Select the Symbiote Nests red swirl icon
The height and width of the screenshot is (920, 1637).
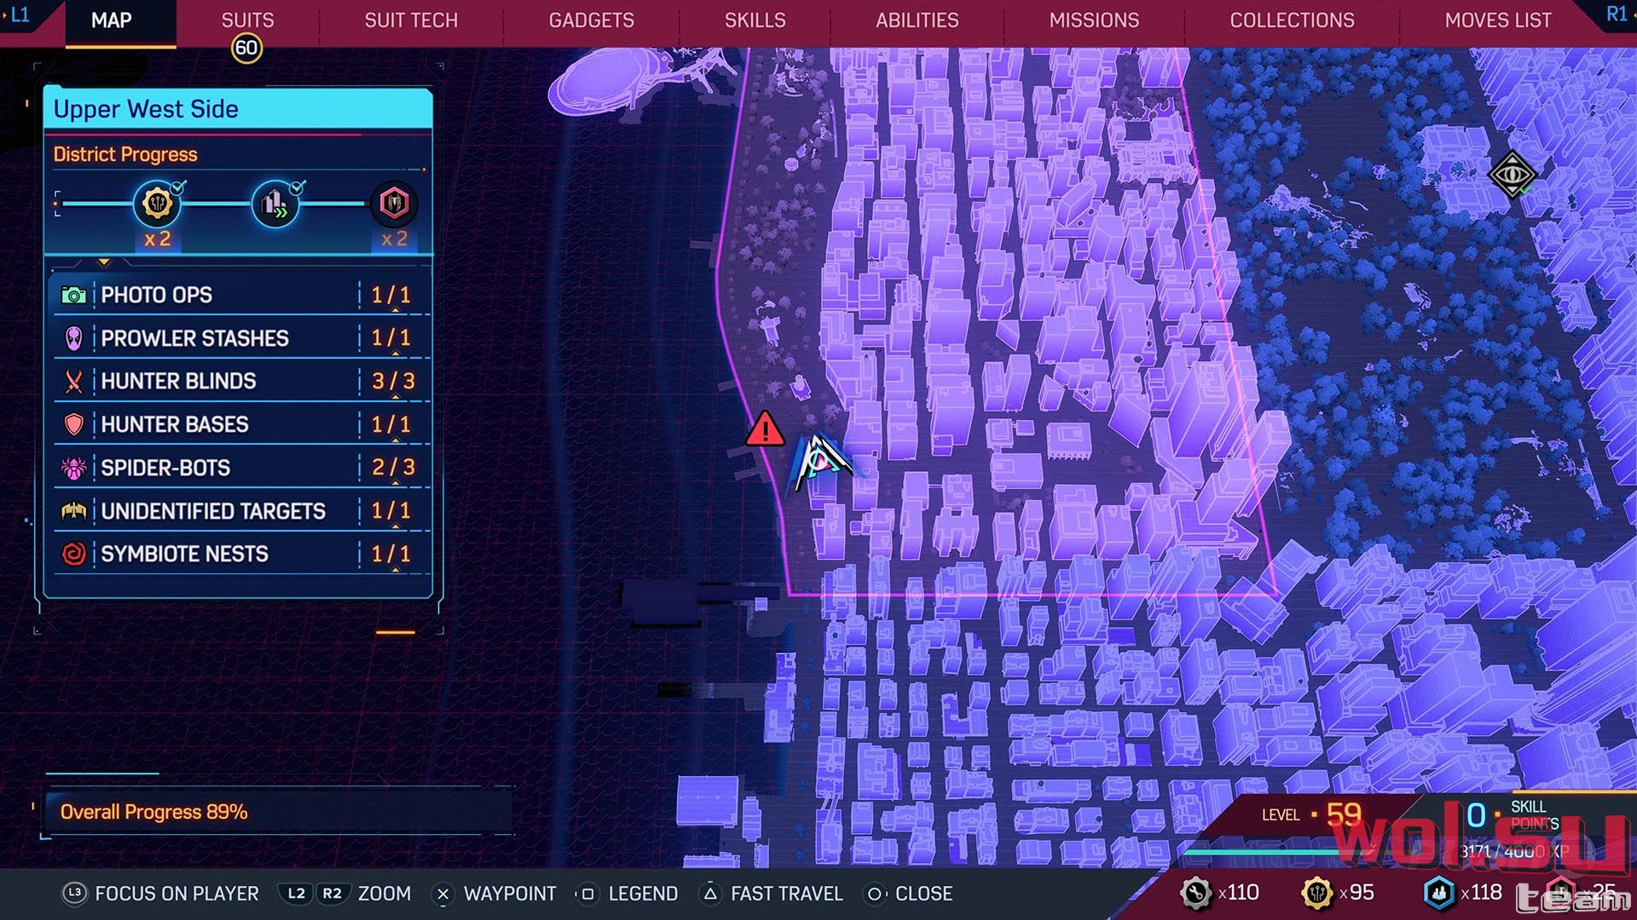point(74,554)
